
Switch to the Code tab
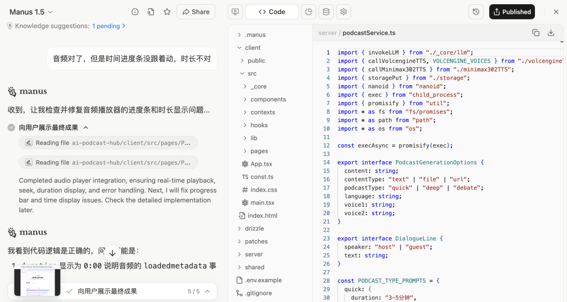tap(271, 12)
